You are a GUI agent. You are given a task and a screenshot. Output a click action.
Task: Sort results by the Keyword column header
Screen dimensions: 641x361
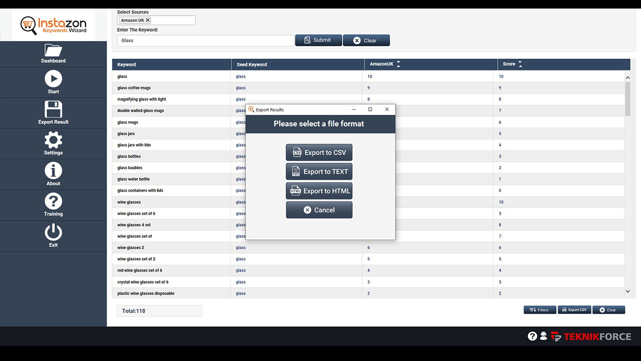point(126,64)
